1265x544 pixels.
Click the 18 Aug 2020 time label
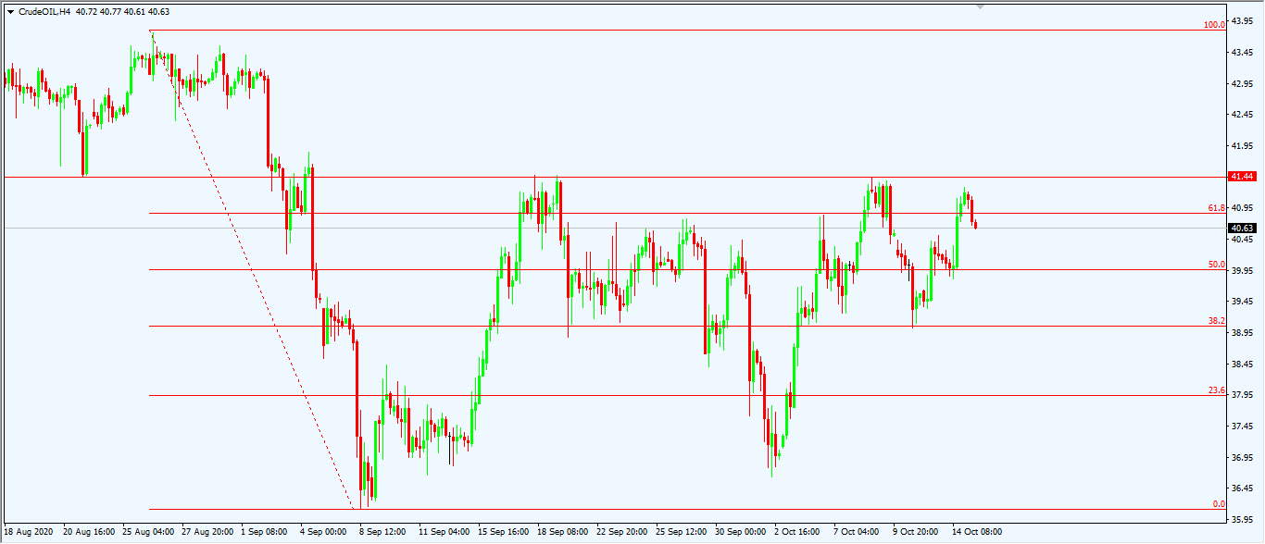pyautogui.click(x=28, y=533)
